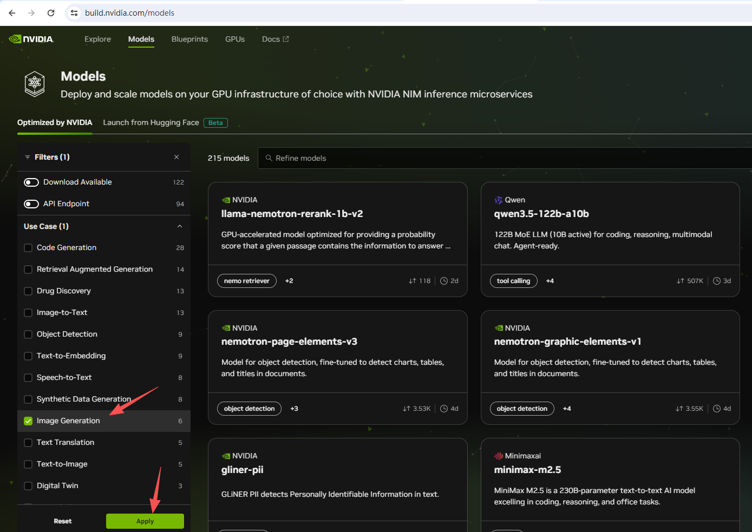Image resolution: width=752 pixels, height=532 pixels.
Task: Check the Text Translation checkbox
Action: [28, 443]
